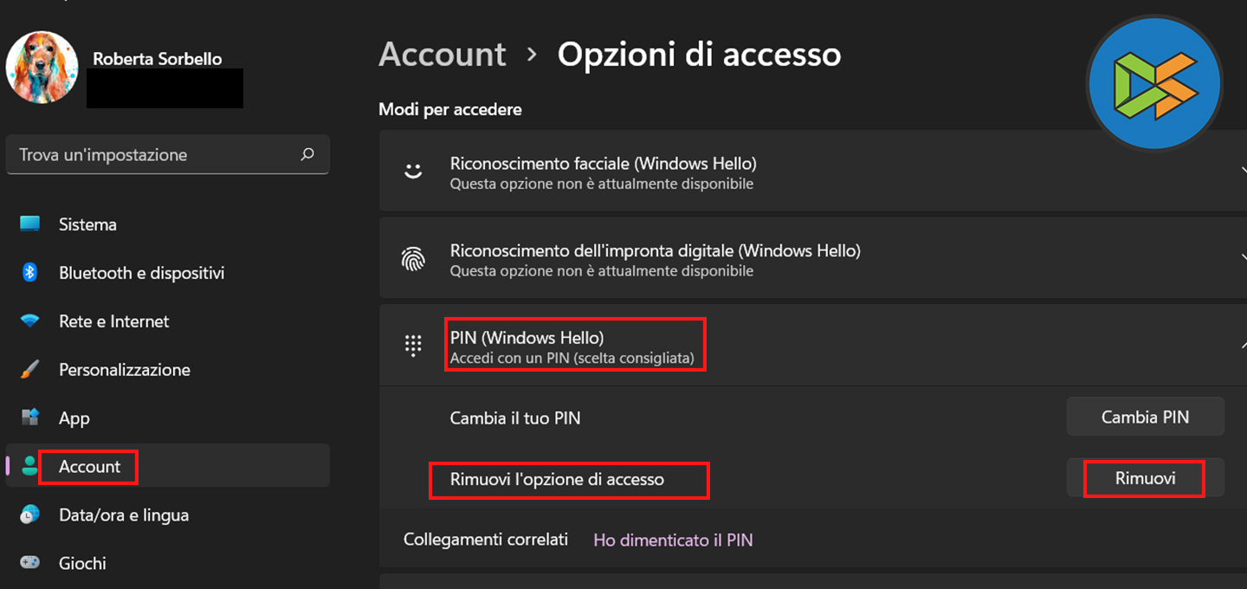1247x589 pixels.
Task: Open the 'Ho dimenticato il PIN' link
Action: click(673, 540)
